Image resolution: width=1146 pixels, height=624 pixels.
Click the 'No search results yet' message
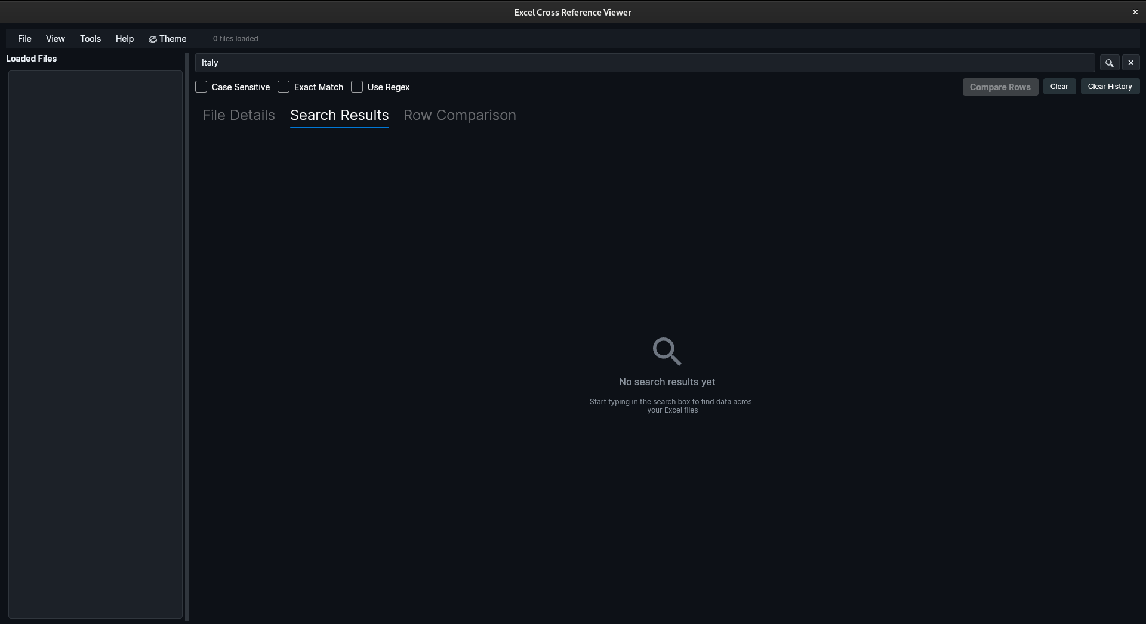[x=667, y=382]
